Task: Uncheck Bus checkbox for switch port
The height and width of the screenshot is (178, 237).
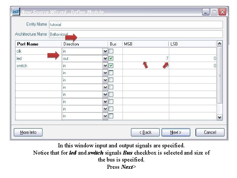Action: [111, 66]
